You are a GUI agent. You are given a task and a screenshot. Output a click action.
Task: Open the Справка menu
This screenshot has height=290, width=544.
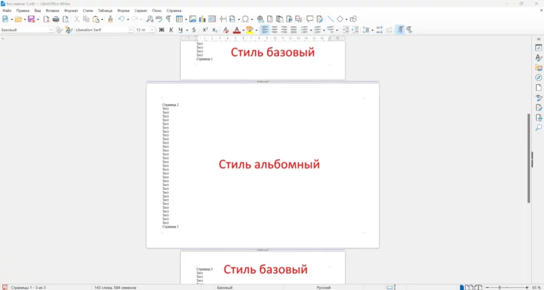click(174, 11)
